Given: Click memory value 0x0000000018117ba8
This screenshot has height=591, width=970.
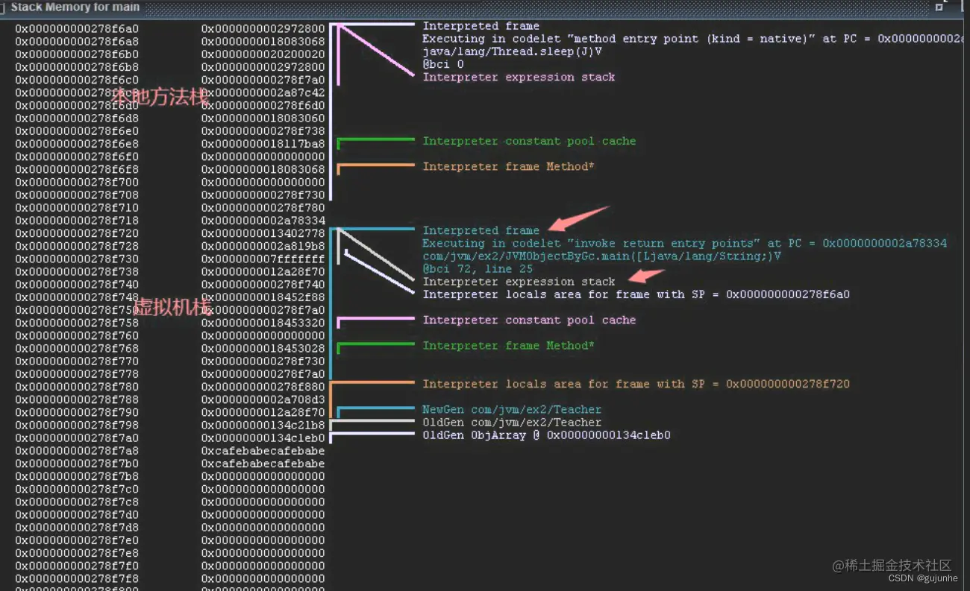Looking at the screenshot, I should click(x=263, y=144).
